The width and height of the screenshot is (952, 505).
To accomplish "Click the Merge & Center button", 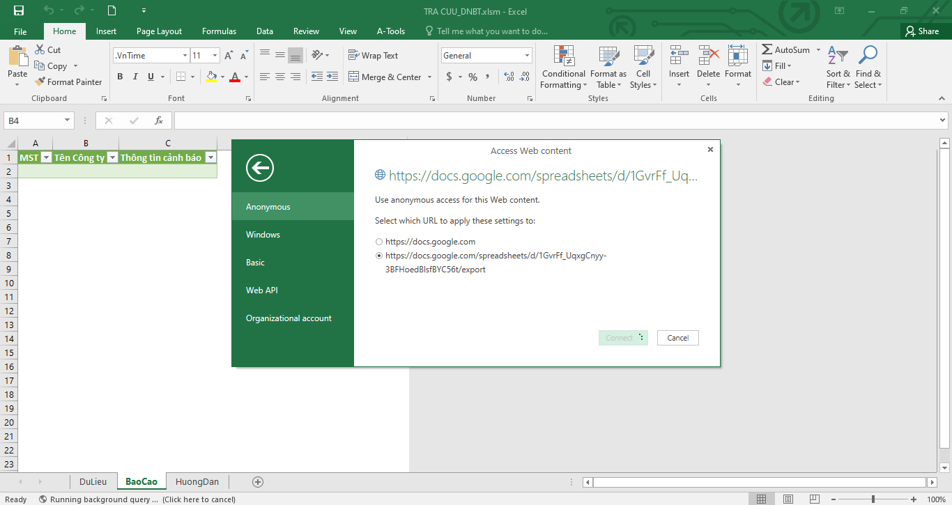I will point(385,77).
